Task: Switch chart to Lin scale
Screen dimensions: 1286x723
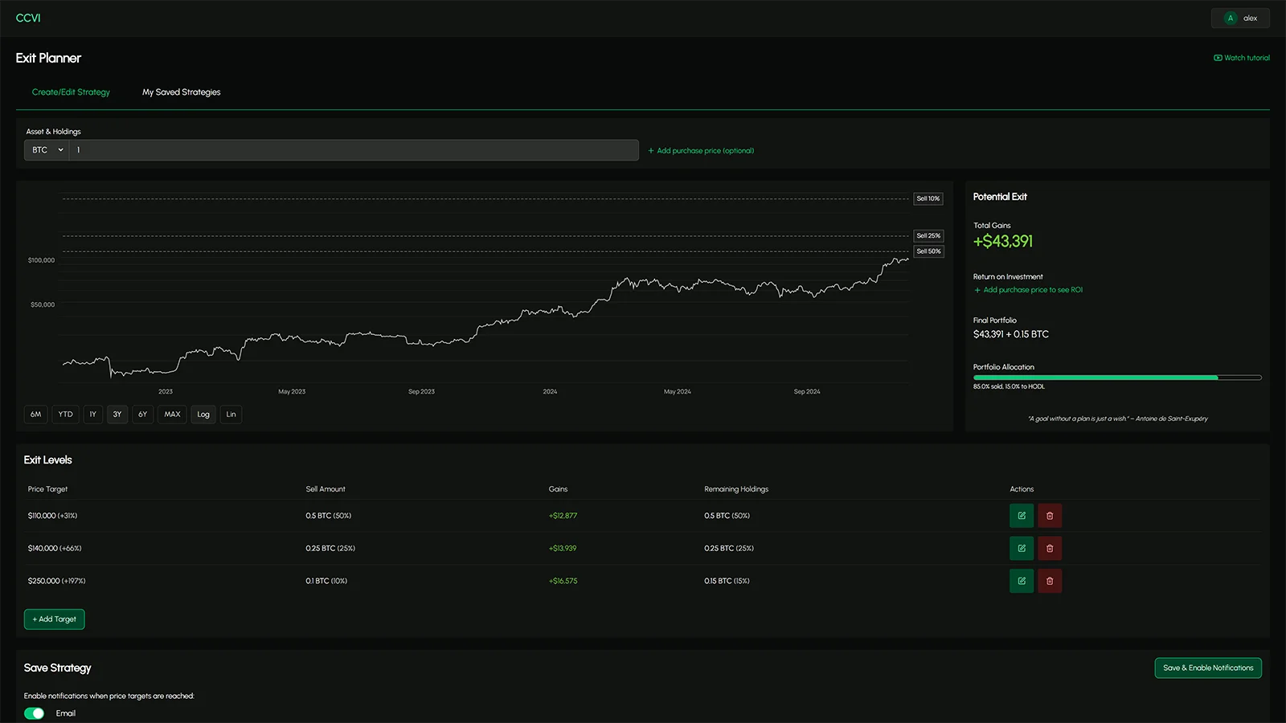Action: pyautogui.click(x=231, y=415)
